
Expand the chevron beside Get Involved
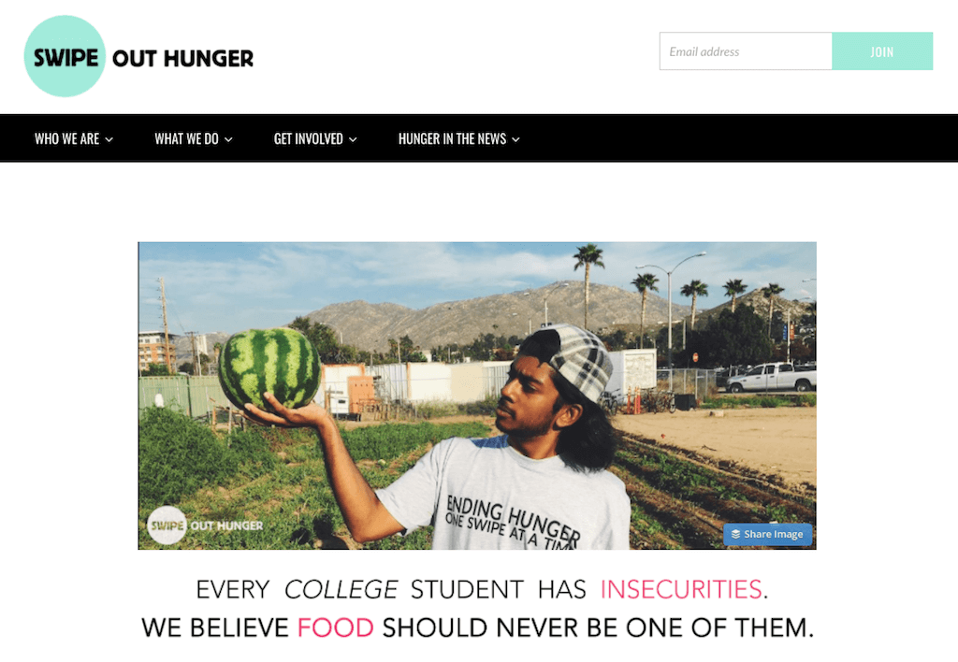coord(353,140)
